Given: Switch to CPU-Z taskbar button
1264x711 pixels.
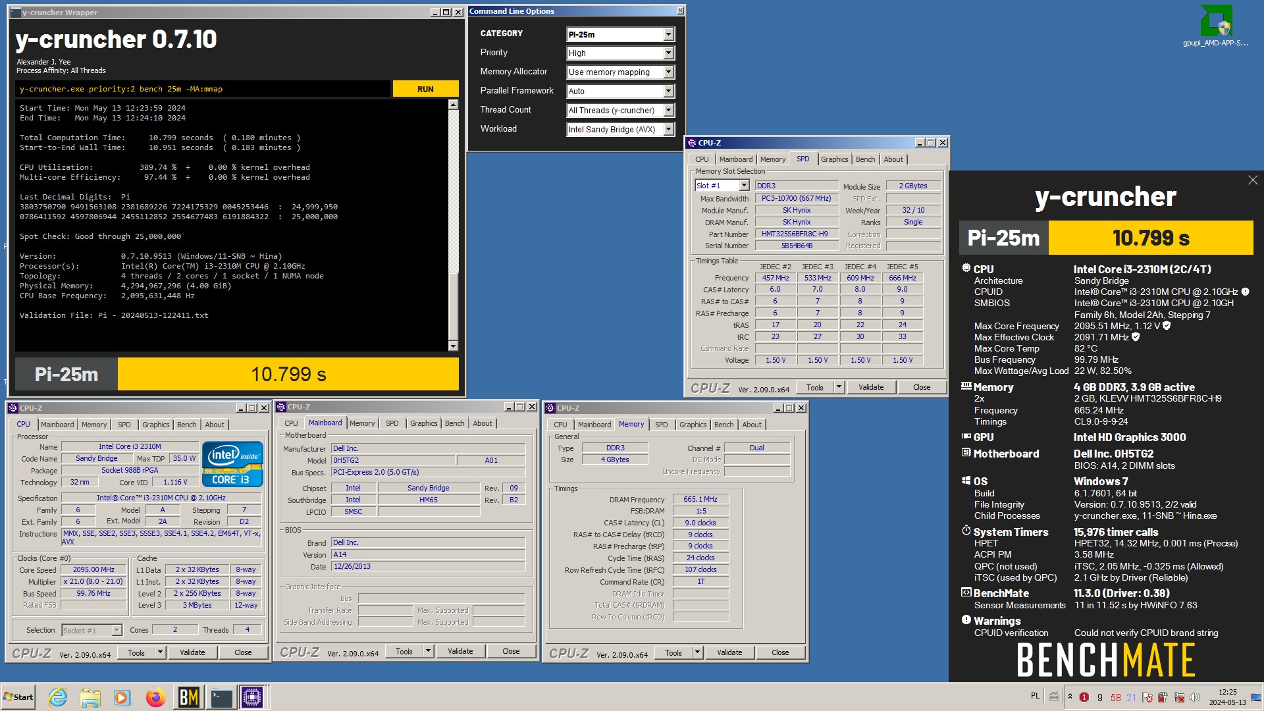Looking at the screenshot, I should click(253, 697).
